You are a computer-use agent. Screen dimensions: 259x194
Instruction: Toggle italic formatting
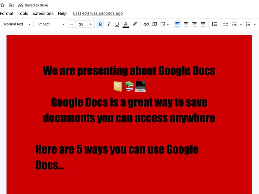109,24
